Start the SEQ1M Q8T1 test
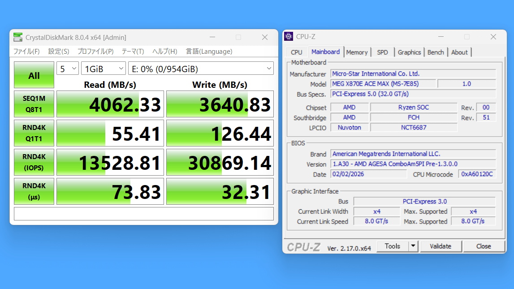 click(x=34, y=104)
